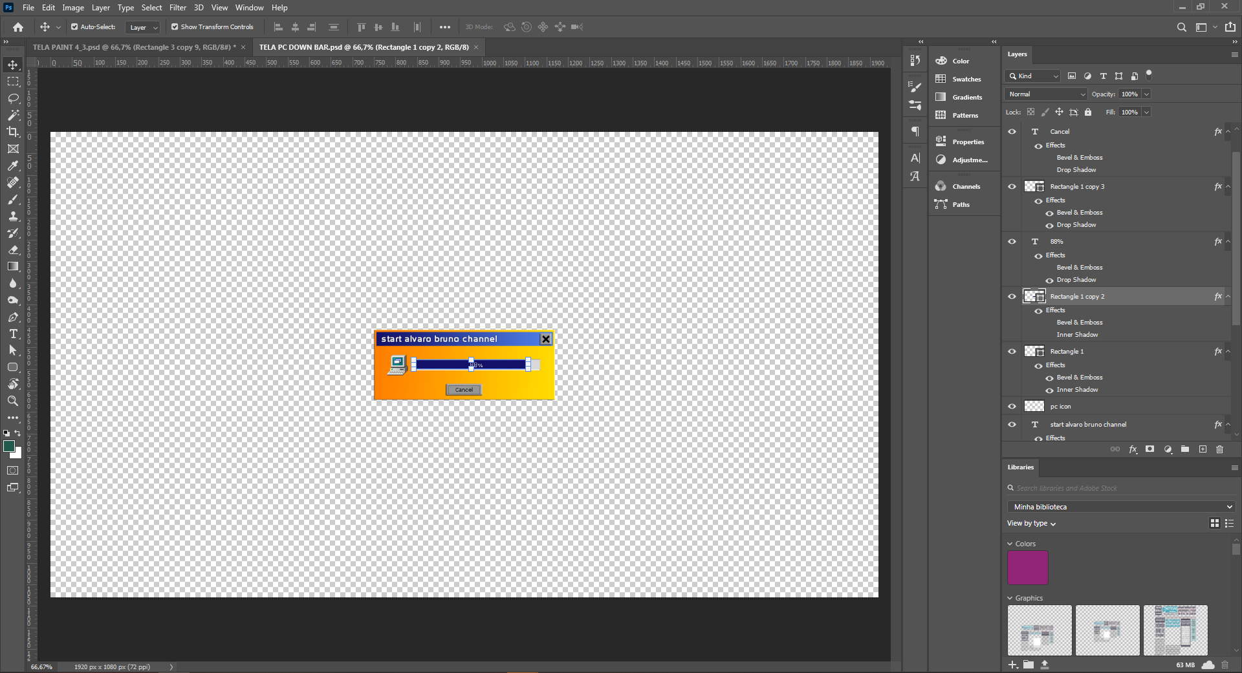Select the Horizontal Type tool
This screenshot has height=673, width=1242.
pyautogui.click(x=13, y=334)
